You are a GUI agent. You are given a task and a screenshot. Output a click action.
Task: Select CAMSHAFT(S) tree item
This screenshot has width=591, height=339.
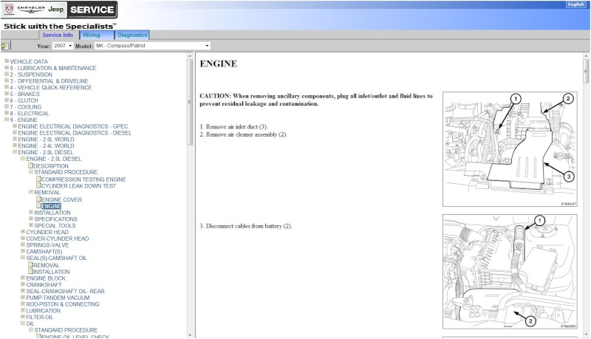[x=44, y=252]
